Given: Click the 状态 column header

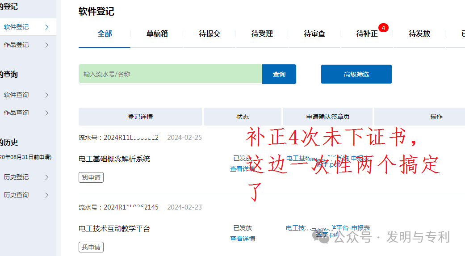Looking at the screenshot, I should point(243,117).
